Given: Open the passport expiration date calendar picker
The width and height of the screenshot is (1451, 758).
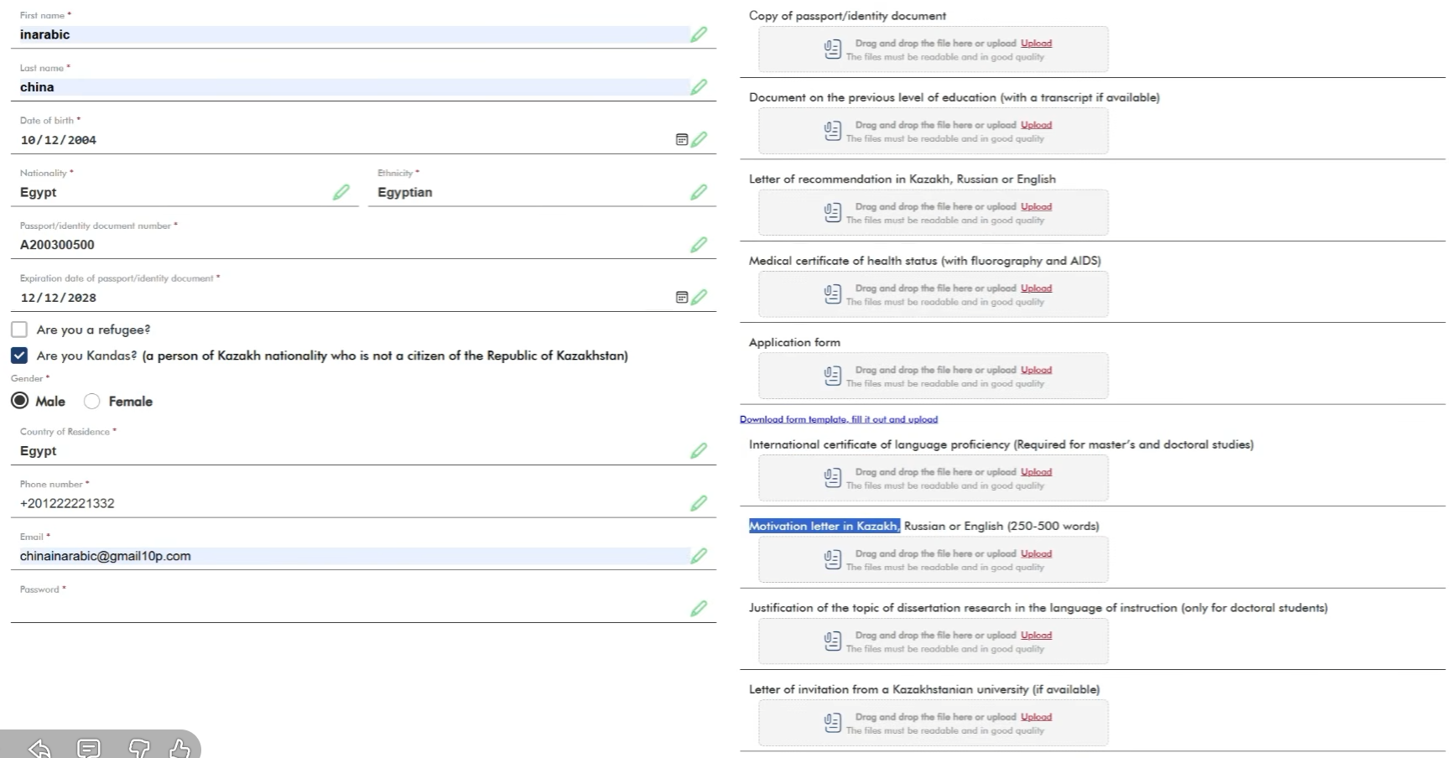Looking at the screenshot, I should (x=682, y=297).
